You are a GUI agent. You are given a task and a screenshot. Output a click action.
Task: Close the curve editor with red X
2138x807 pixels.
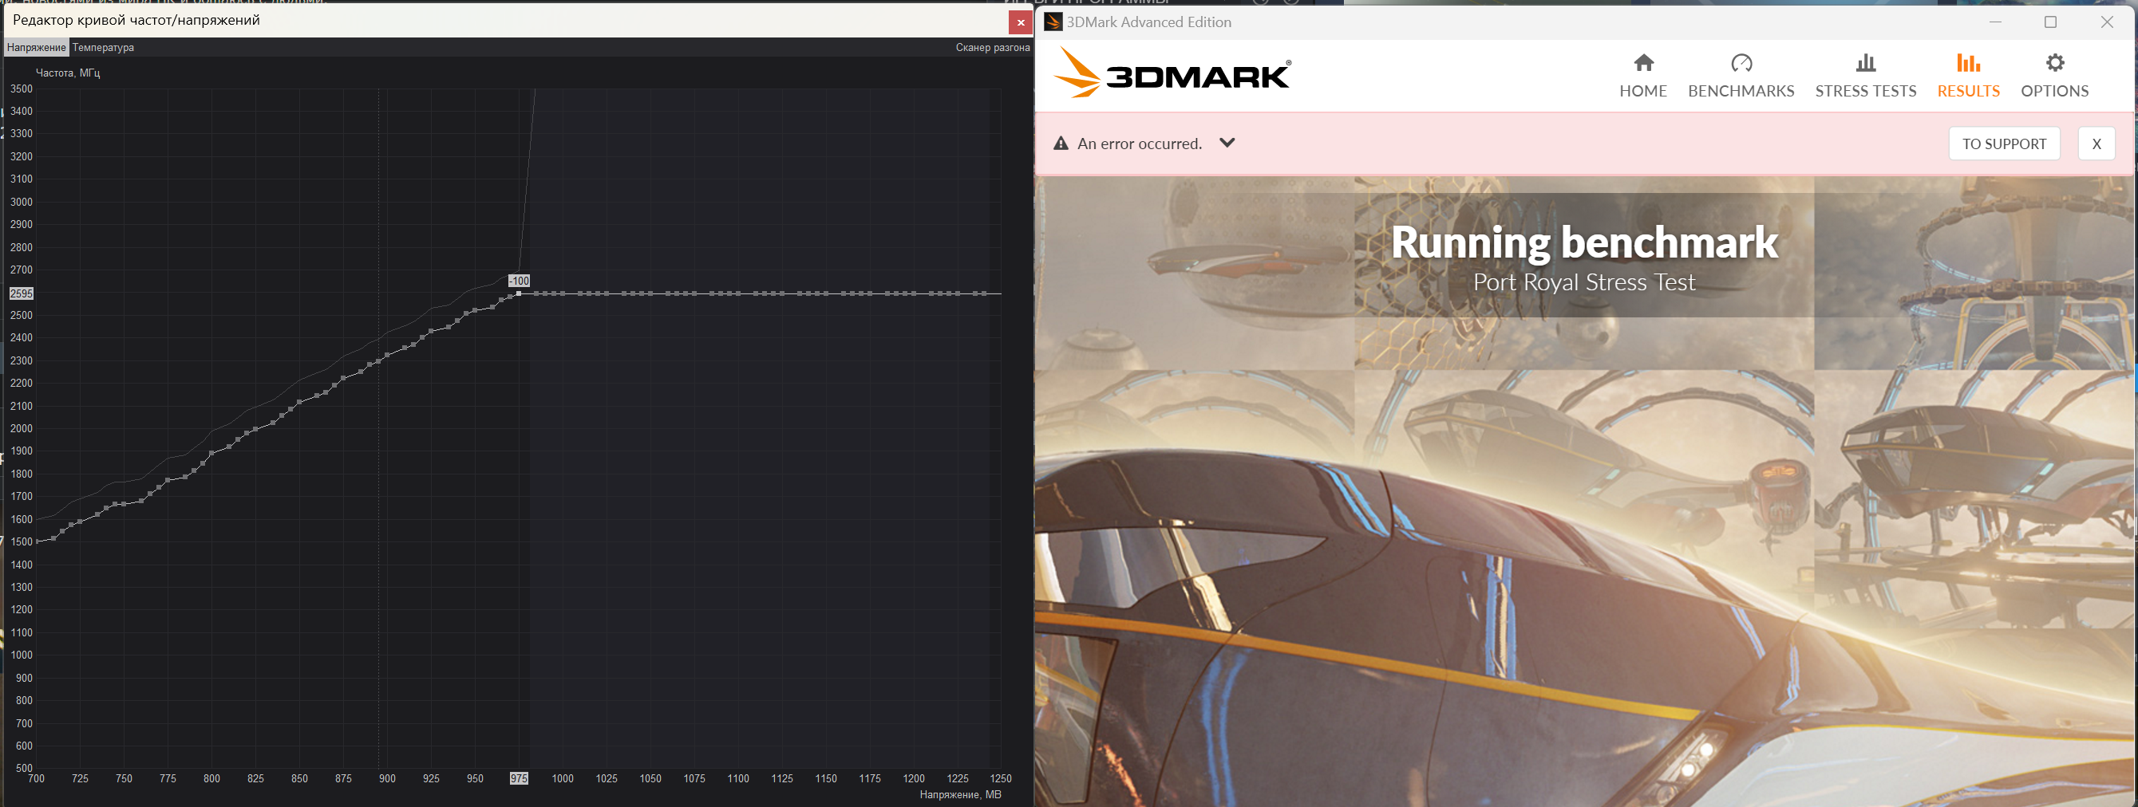(1020, 22)
